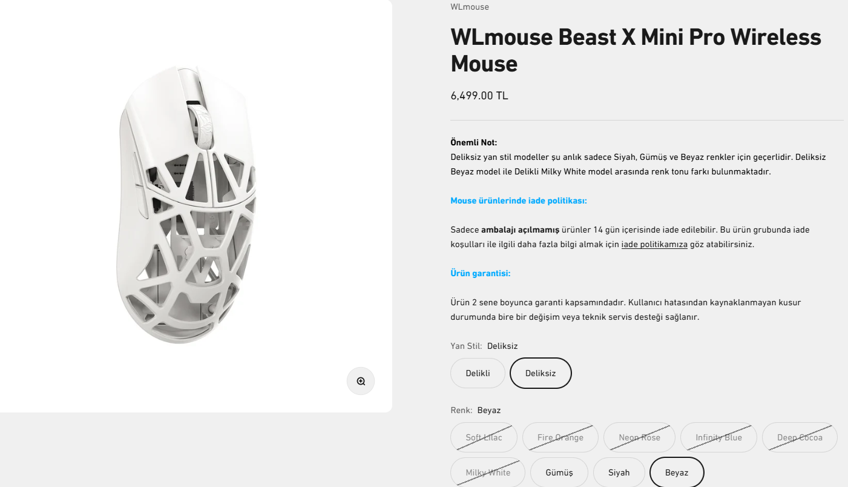Select the Deep Cocoa color variant

[799, 437]
